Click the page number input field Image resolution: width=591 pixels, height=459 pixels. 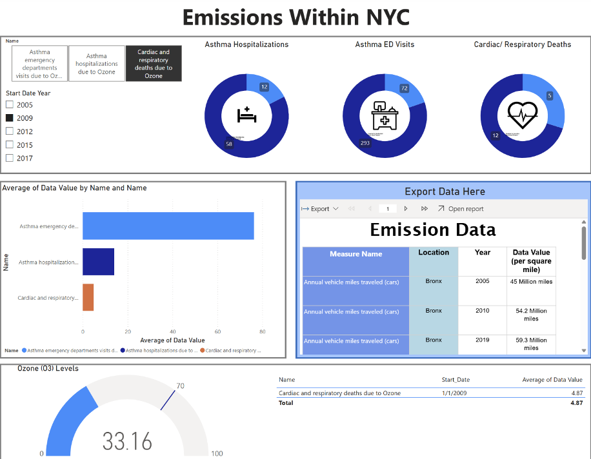(x=388, y=209)
